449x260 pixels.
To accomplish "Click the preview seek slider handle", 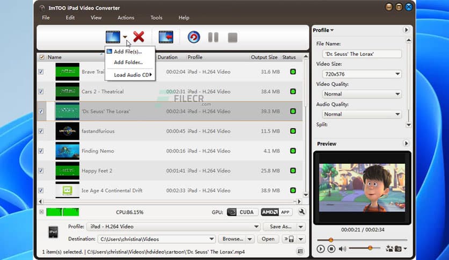I will coord(331,240).
